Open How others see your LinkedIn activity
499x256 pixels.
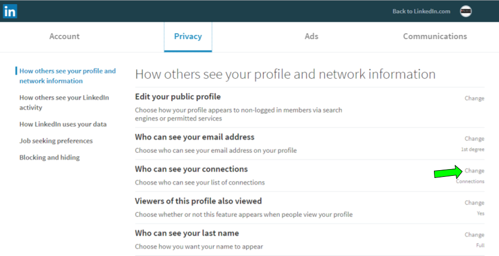coord(64,103)
